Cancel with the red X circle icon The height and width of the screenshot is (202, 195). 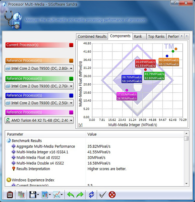(x=112, y=195)
